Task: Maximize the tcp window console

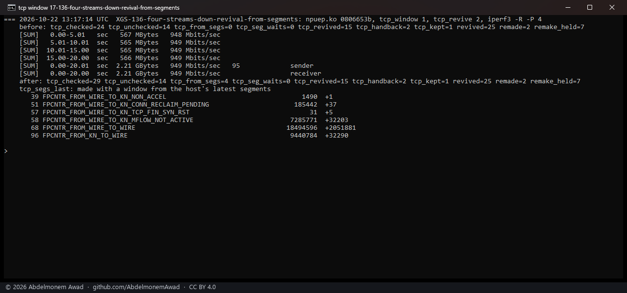Action: pos(589,7)
